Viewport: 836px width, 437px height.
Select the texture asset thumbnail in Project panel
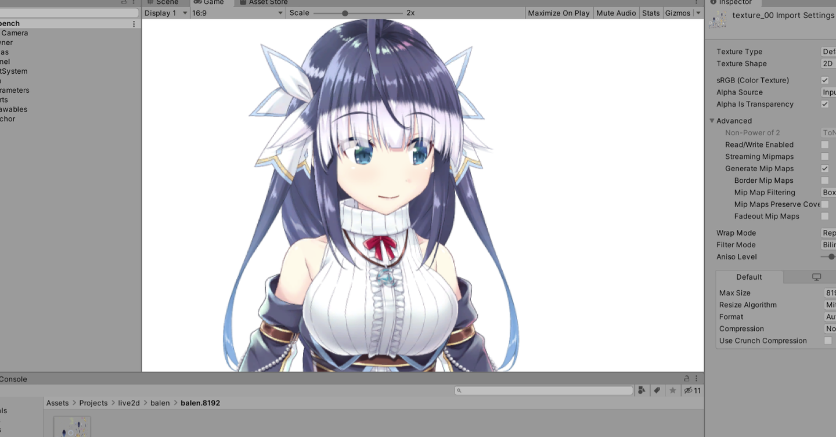pyautogui.click(x=72, y=427)
